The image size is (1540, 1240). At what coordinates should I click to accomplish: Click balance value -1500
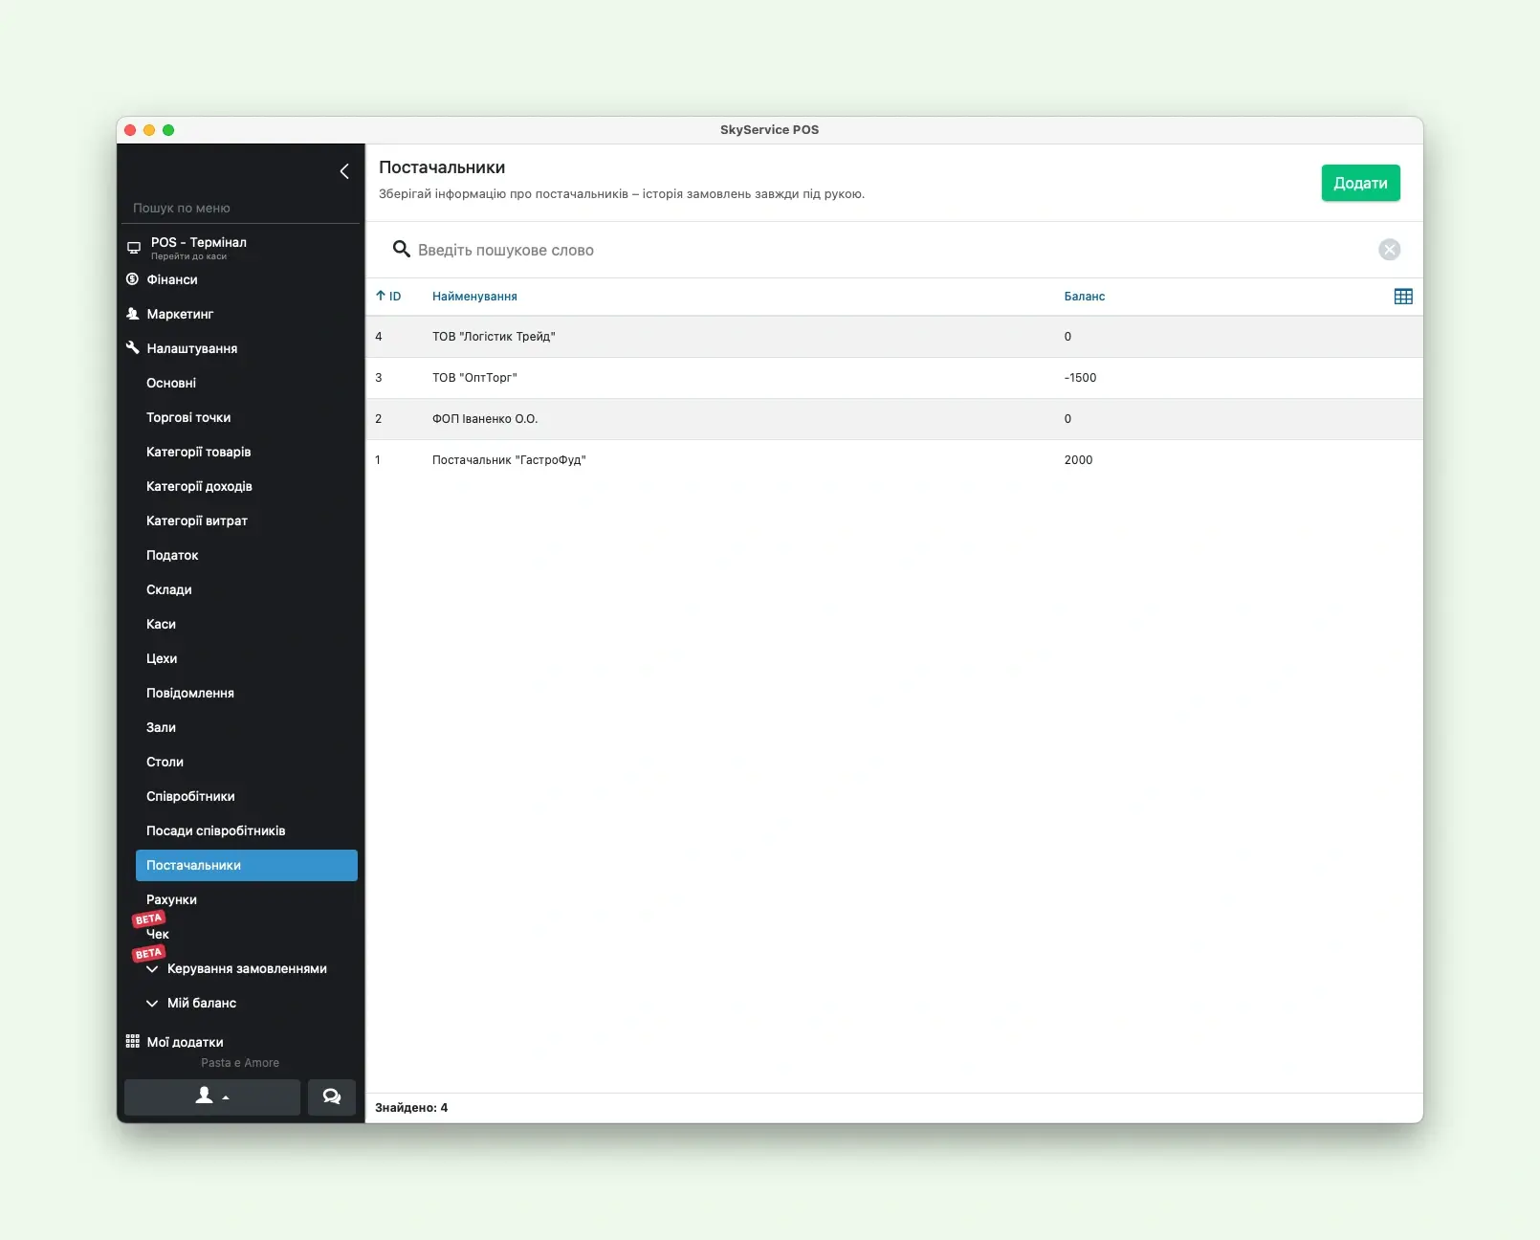(x=1081, y=378)
